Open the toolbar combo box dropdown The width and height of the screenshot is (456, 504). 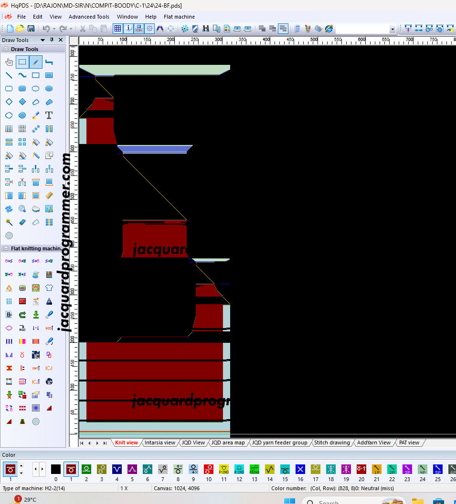tap(392, 30)
